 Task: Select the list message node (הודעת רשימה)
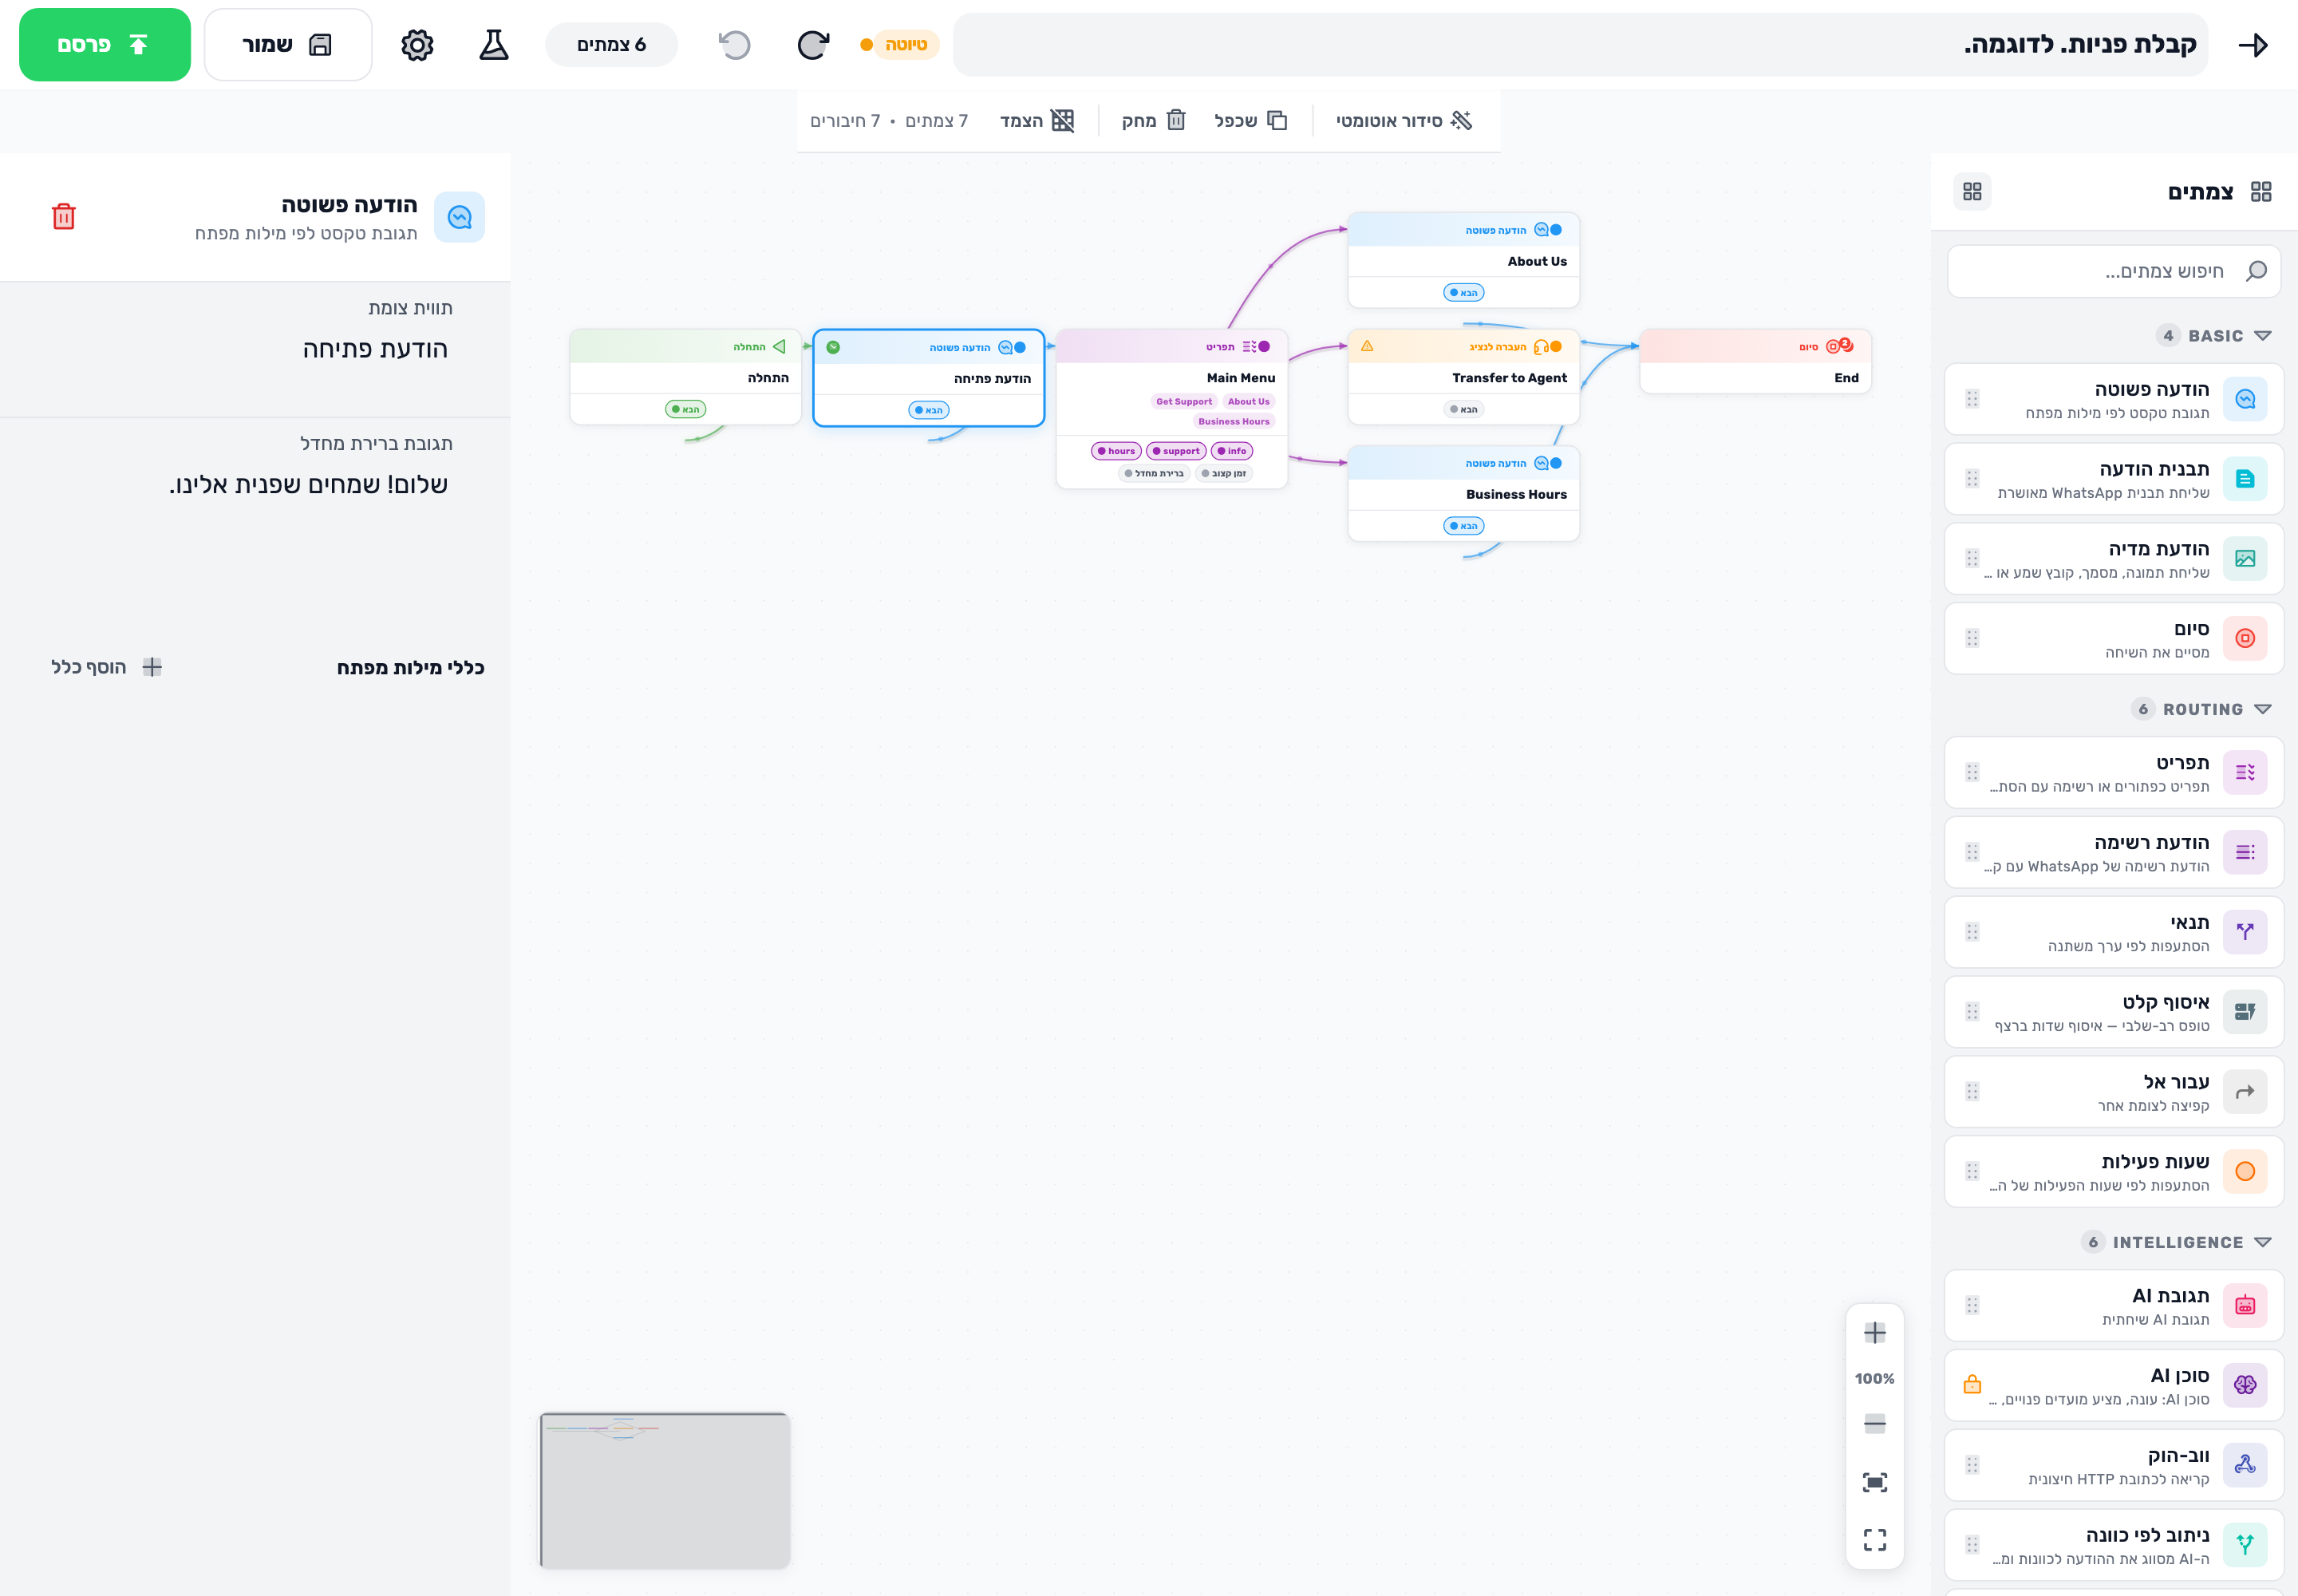point(2113,852)
